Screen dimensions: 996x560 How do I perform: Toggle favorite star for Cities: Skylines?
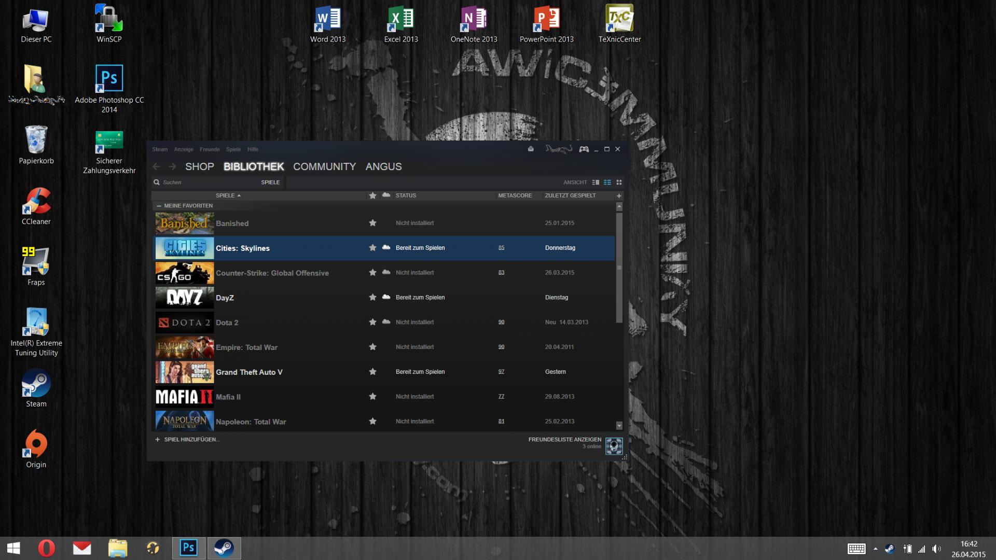pos(372,248)
